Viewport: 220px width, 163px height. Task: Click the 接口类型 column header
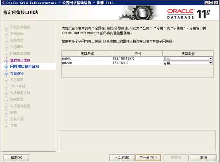[x=188, y=54]
